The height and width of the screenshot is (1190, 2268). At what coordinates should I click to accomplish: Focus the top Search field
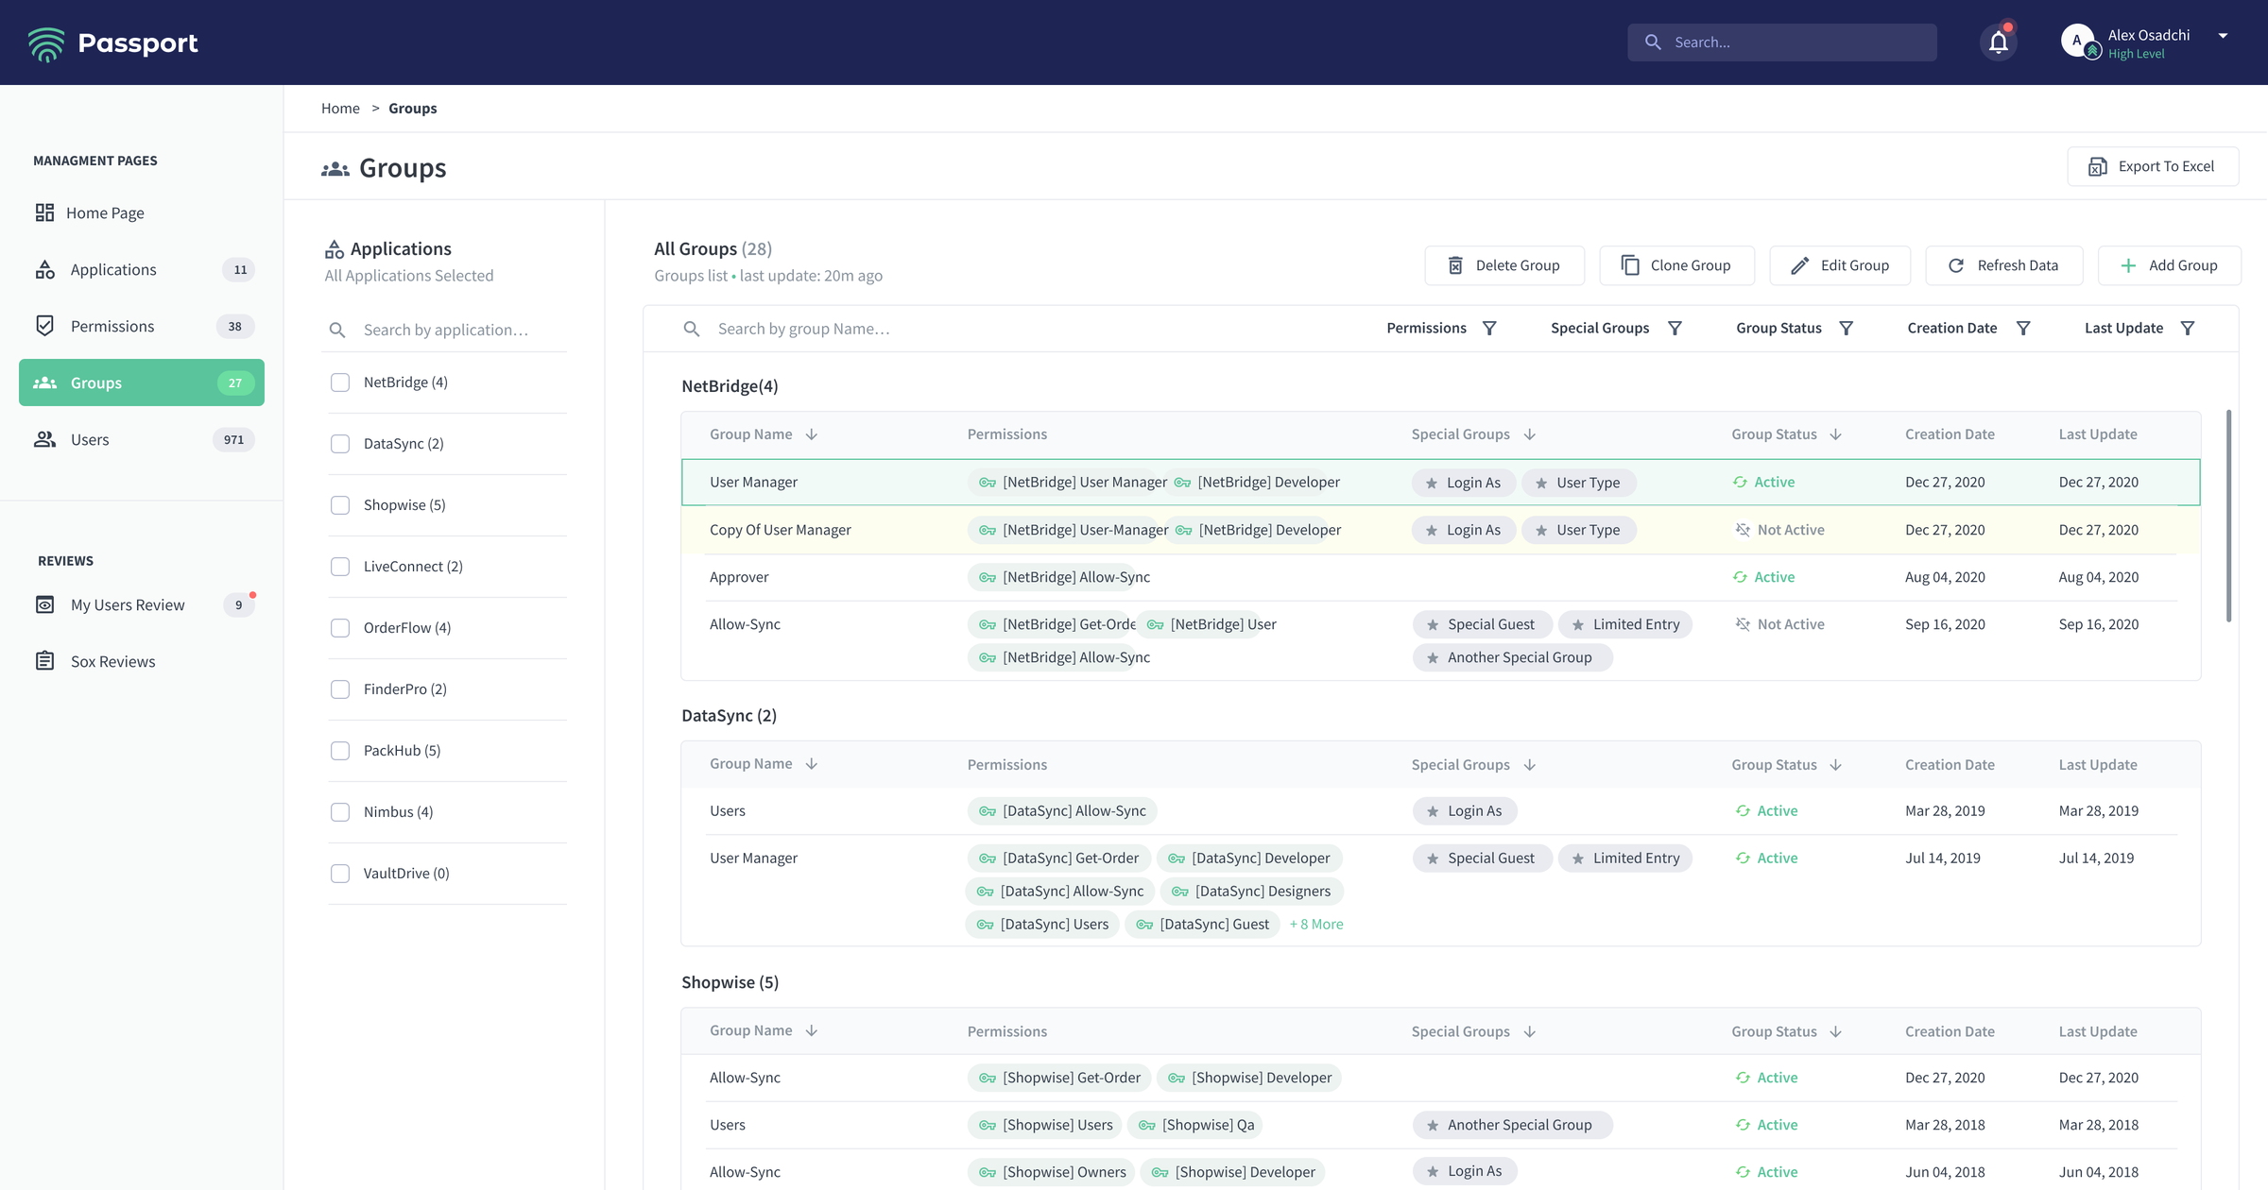coord(1781,42)
